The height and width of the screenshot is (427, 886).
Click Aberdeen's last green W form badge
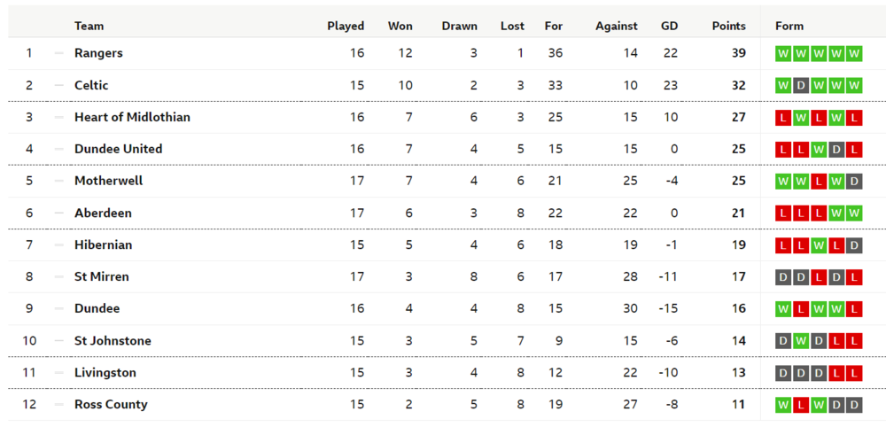pyautogui.click(x=854, y=213)
